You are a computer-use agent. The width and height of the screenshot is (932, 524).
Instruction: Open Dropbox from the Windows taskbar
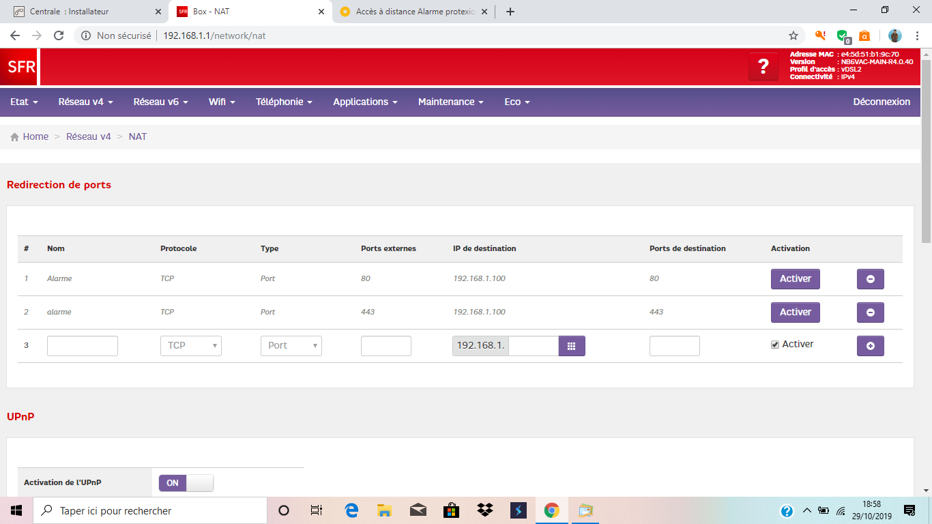(x=485, y=510)
